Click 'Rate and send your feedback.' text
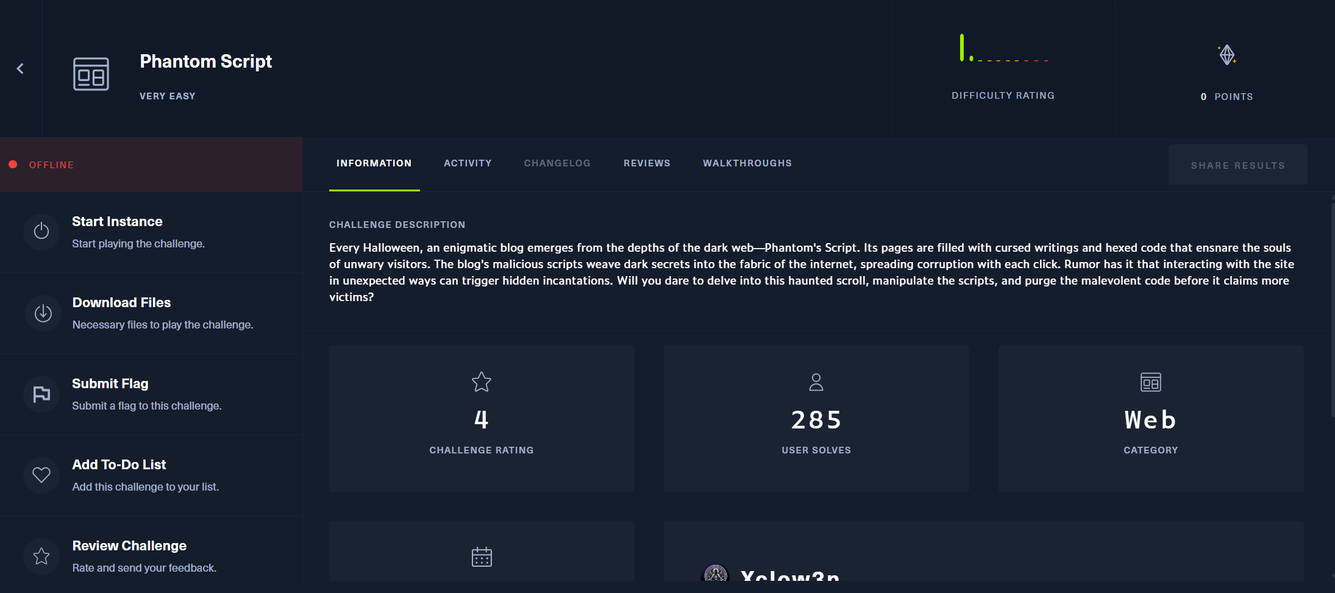This screenshot has width=1335, height=593. pos(144,568)
